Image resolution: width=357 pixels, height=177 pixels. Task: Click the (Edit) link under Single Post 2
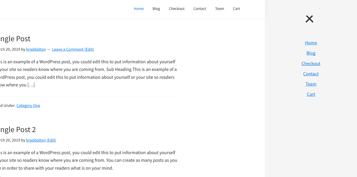click(51, 140)
